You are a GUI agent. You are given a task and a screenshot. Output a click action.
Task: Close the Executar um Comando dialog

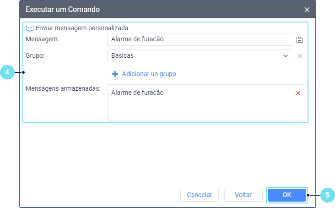pos(307,9)
